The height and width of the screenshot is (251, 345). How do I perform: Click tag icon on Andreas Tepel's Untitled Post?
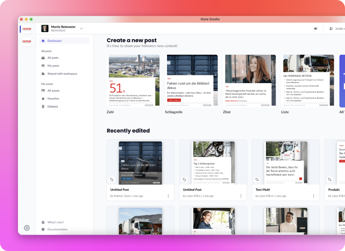pos(112,180)
